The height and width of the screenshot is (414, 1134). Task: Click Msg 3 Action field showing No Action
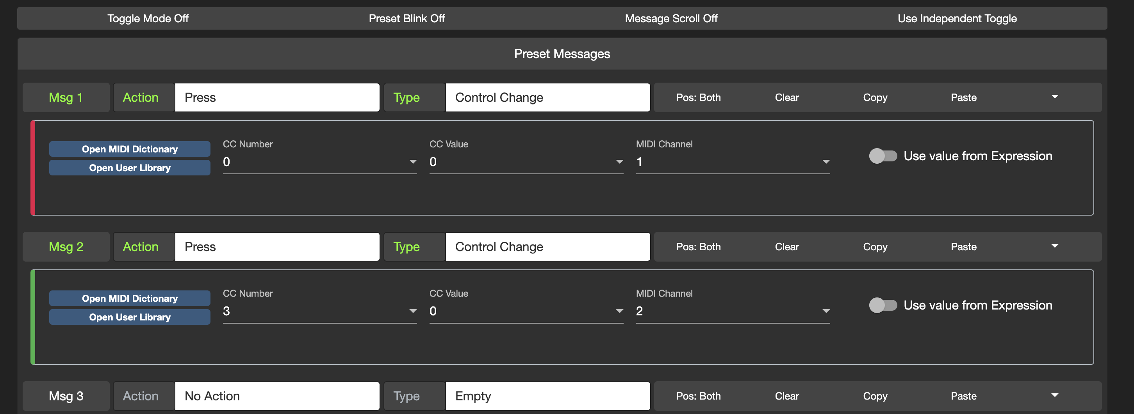277,396
